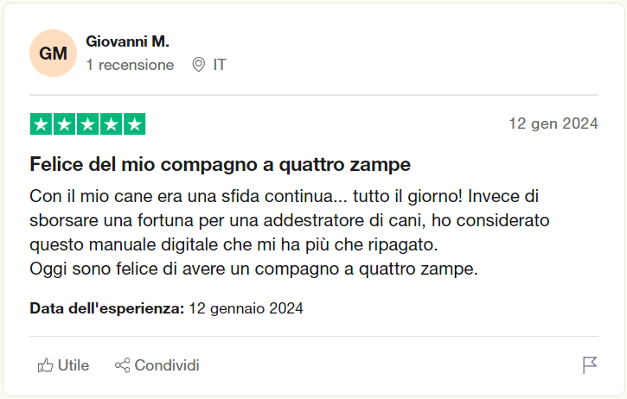Report review with the flag icon

click(x=590, y=365)
